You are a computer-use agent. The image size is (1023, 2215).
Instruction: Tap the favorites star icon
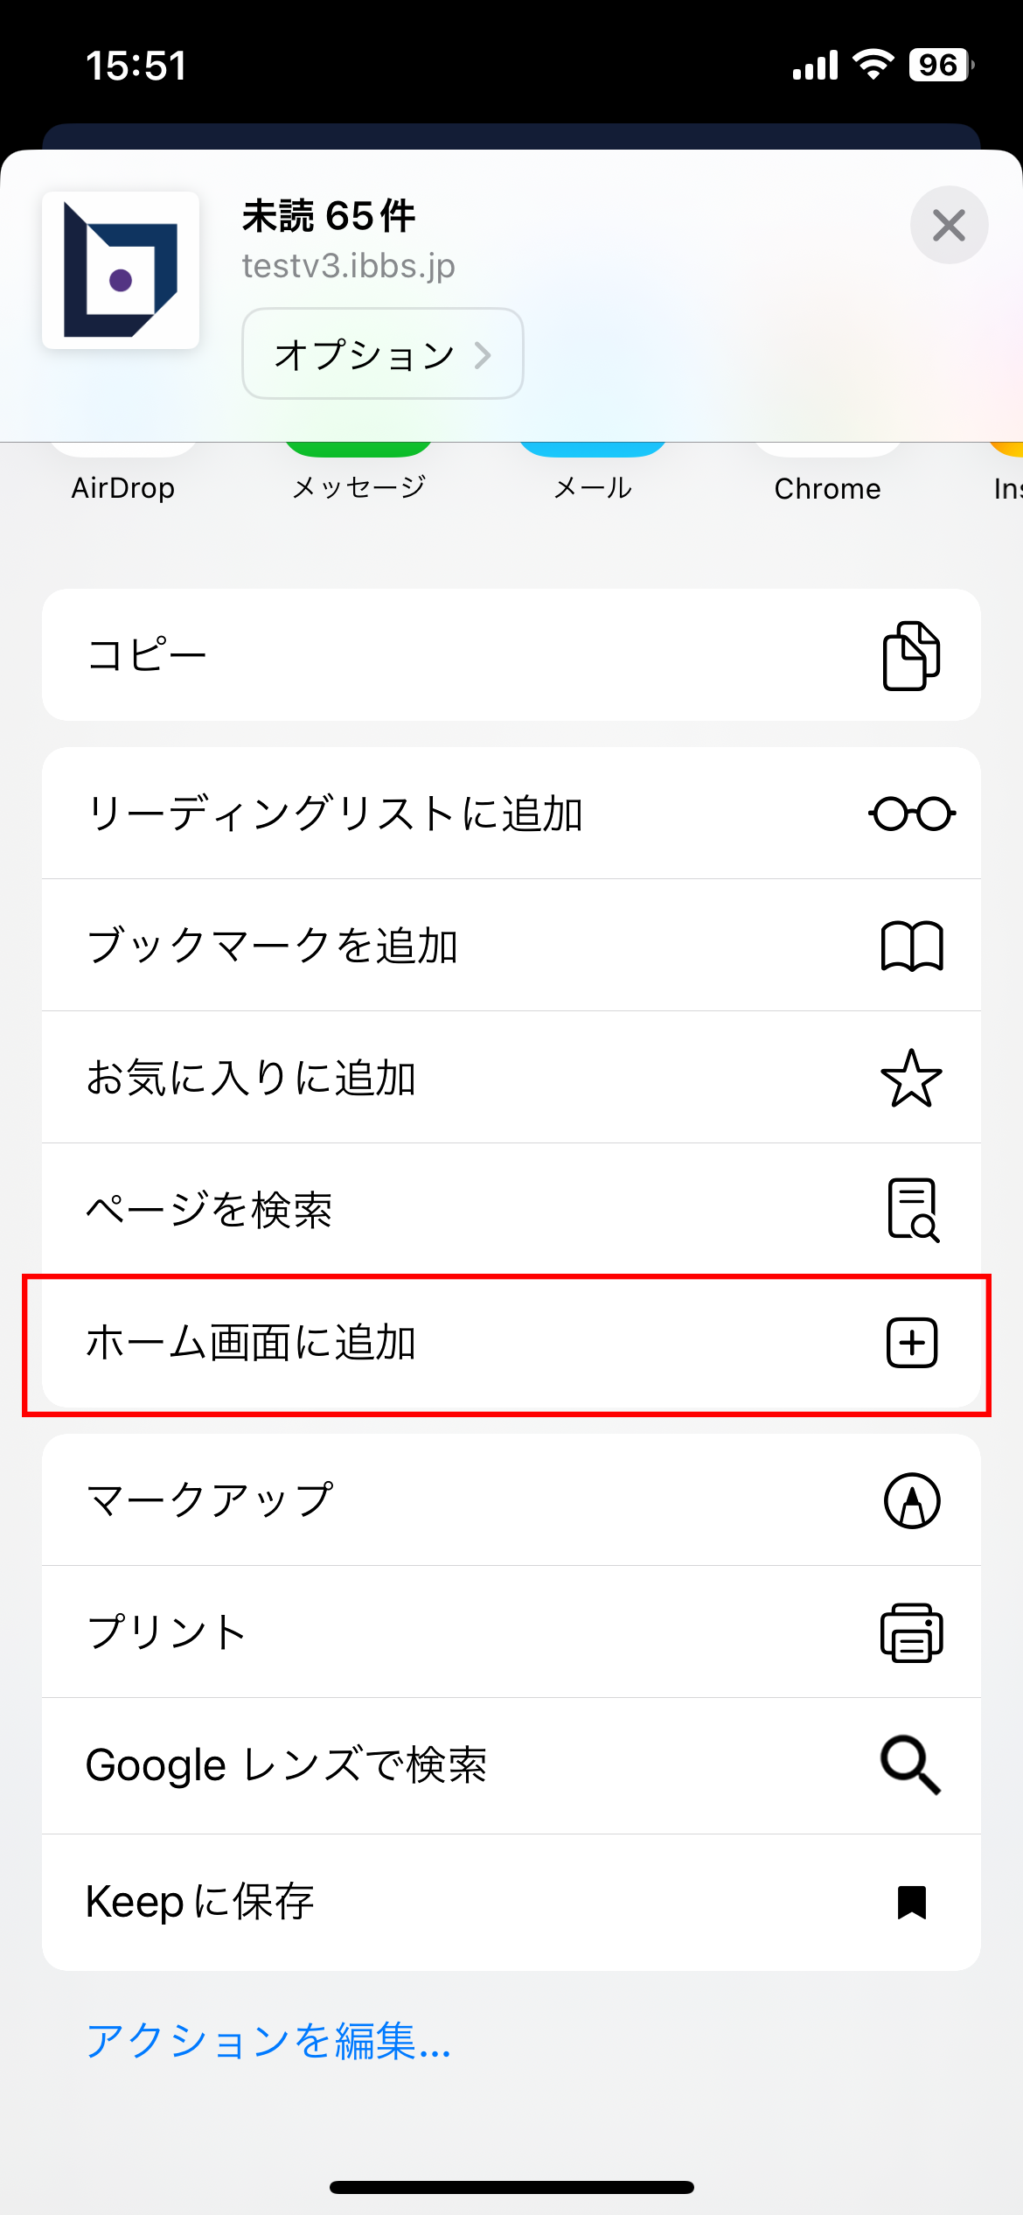point(911,1078)
